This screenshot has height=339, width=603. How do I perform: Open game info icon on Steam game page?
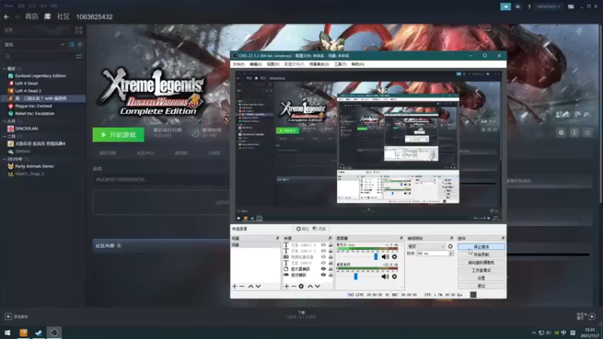click(x=574, y=133)
